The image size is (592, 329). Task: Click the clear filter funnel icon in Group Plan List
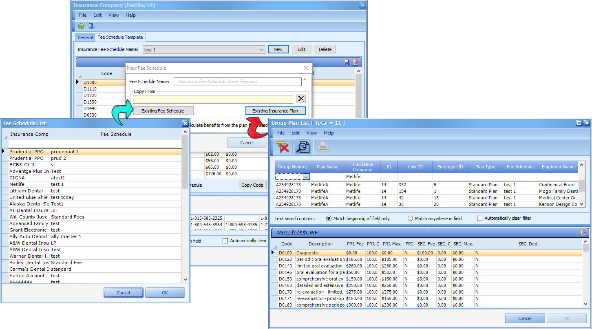(283, 147)
